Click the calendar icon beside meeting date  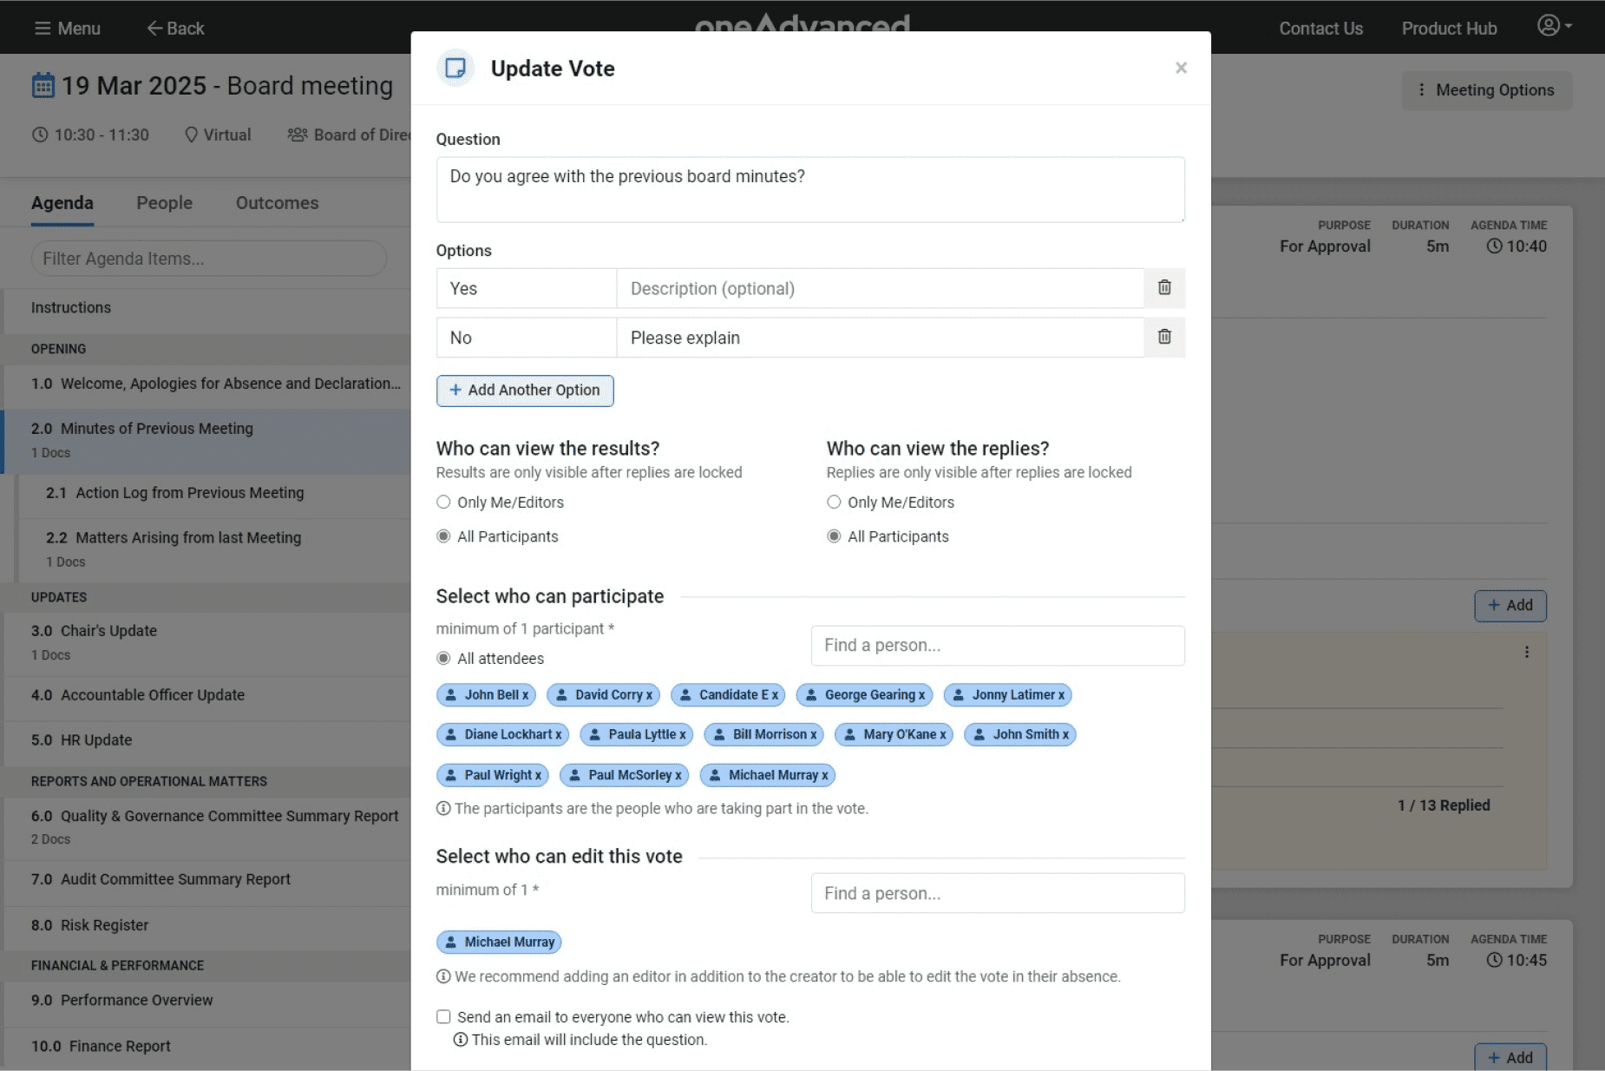tap(43, 86)
